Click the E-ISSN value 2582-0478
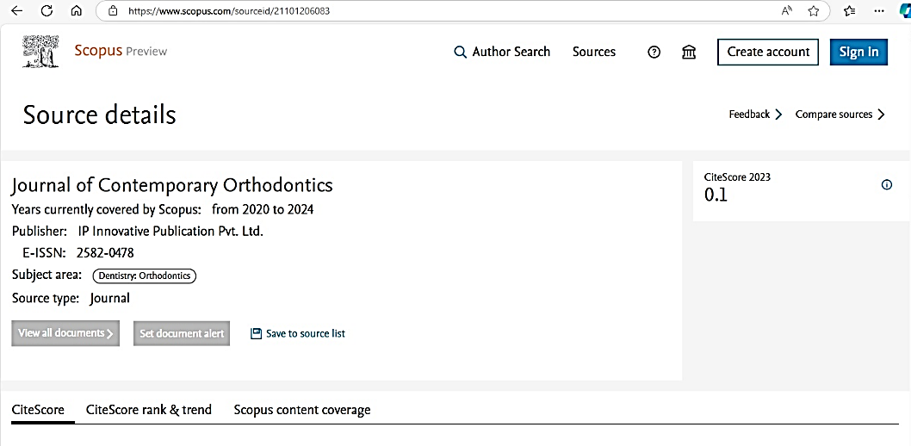The height and width of the screenshot is (446, 911). 105,253
